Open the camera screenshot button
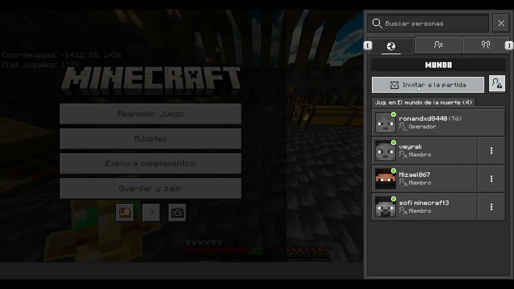 (177, 213)
